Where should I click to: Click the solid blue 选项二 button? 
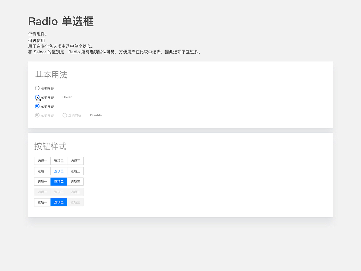pos(59,182)
